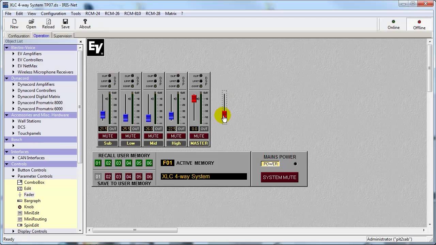The height and width of the screenshot is (245, 436).
Task: Mute the High channel
Action: (x=176, y=136)
